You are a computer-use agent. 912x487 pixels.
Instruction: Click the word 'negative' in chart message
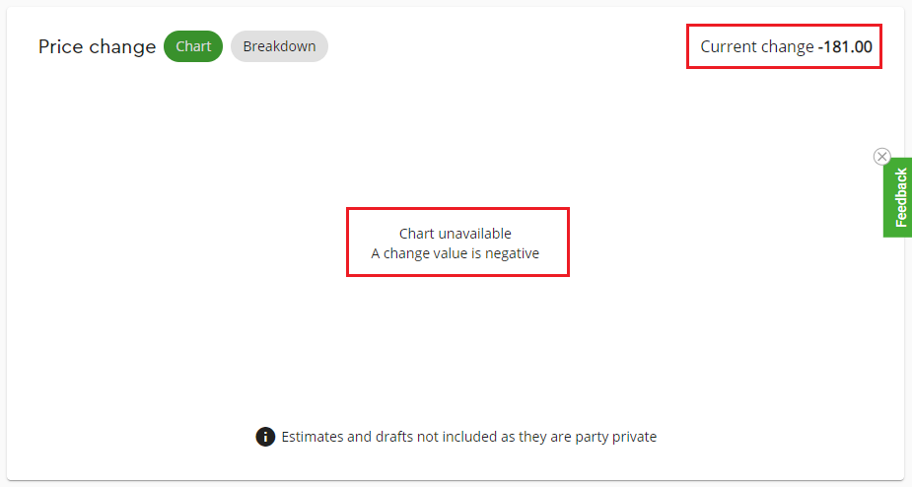[512, 253]
